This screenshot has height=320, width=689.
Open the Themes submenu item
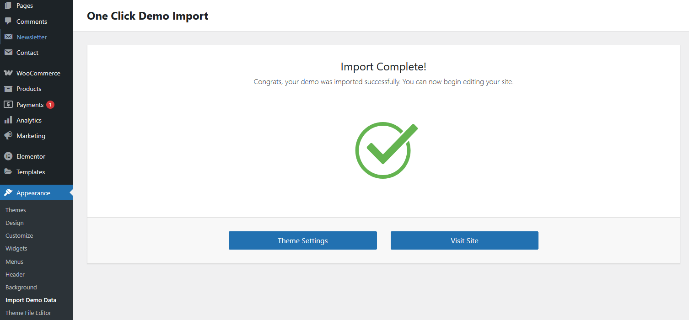tap(16, 210)
